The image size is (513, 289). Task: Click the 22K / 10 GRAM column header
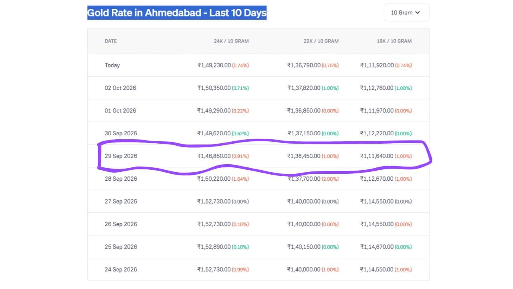point(321,41)
